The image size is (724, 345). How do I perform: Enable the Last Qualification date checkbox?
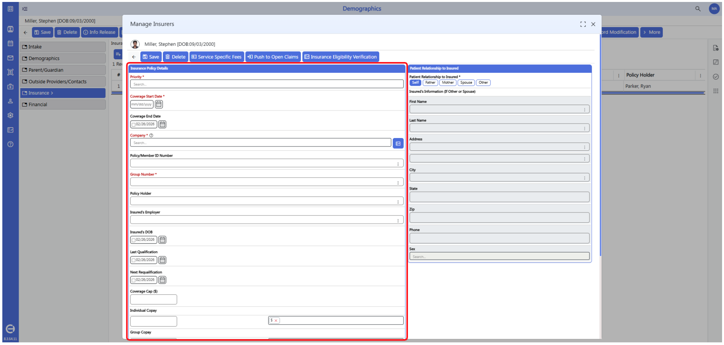point(133,260)
